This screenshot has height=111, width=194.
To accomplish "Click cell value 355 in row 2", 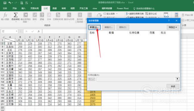I will click(x=20, y=43).
